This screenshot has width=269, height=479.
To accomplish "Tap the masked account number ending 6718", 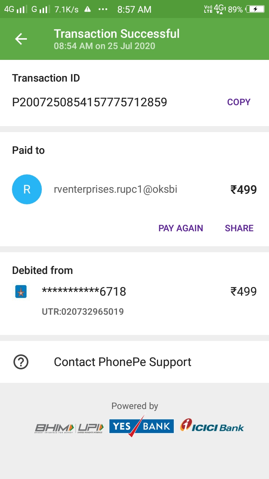I will (84, 292).
